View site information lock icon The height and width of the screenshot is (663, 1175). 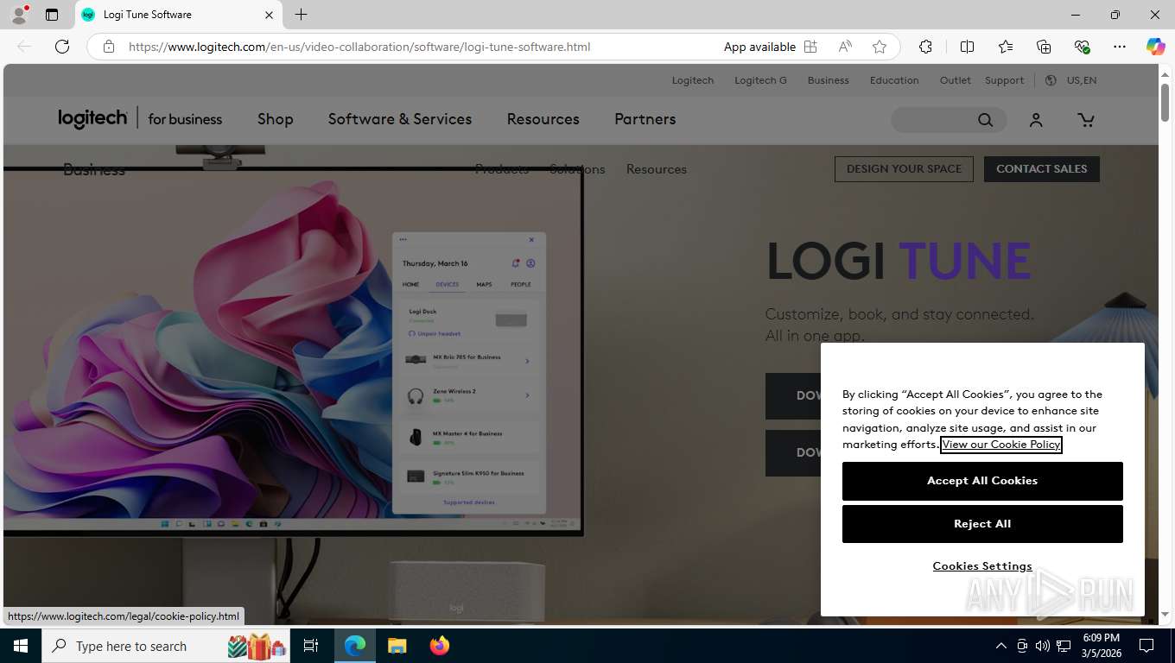tap(109, 47)
